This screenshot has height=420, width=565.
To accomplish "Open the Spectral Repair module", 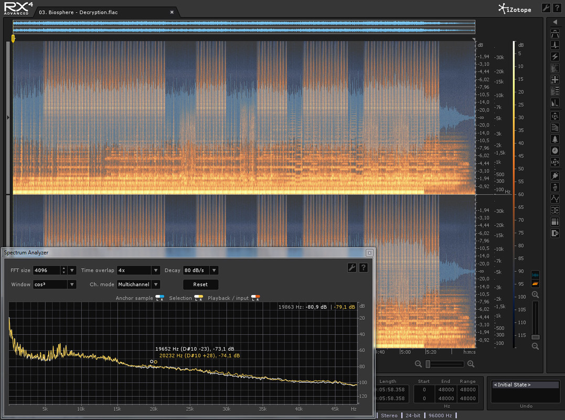I will (555, 80).
